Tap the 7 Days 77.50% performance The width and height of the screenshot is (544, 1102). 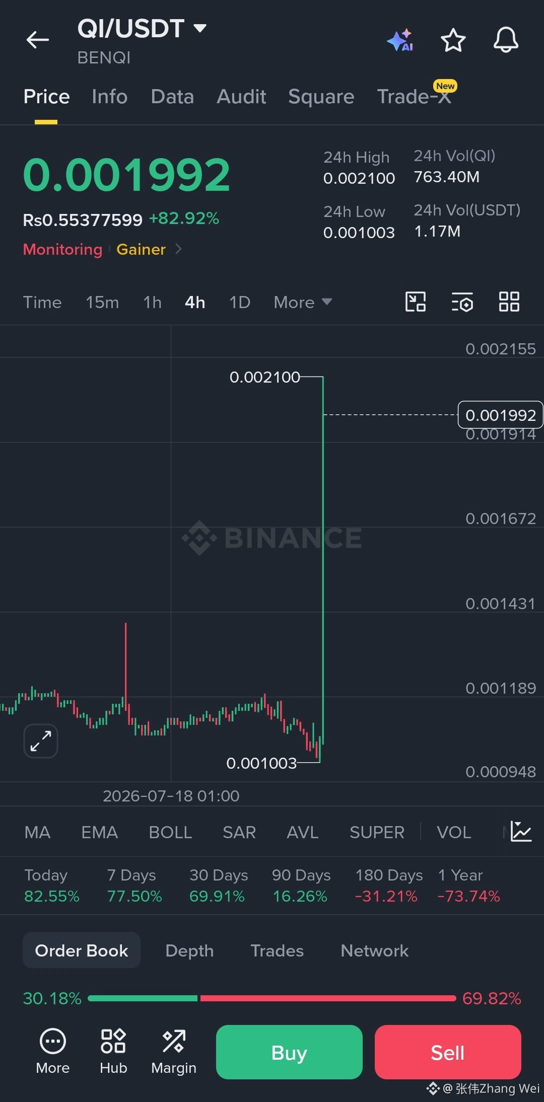tap(134, 886)
